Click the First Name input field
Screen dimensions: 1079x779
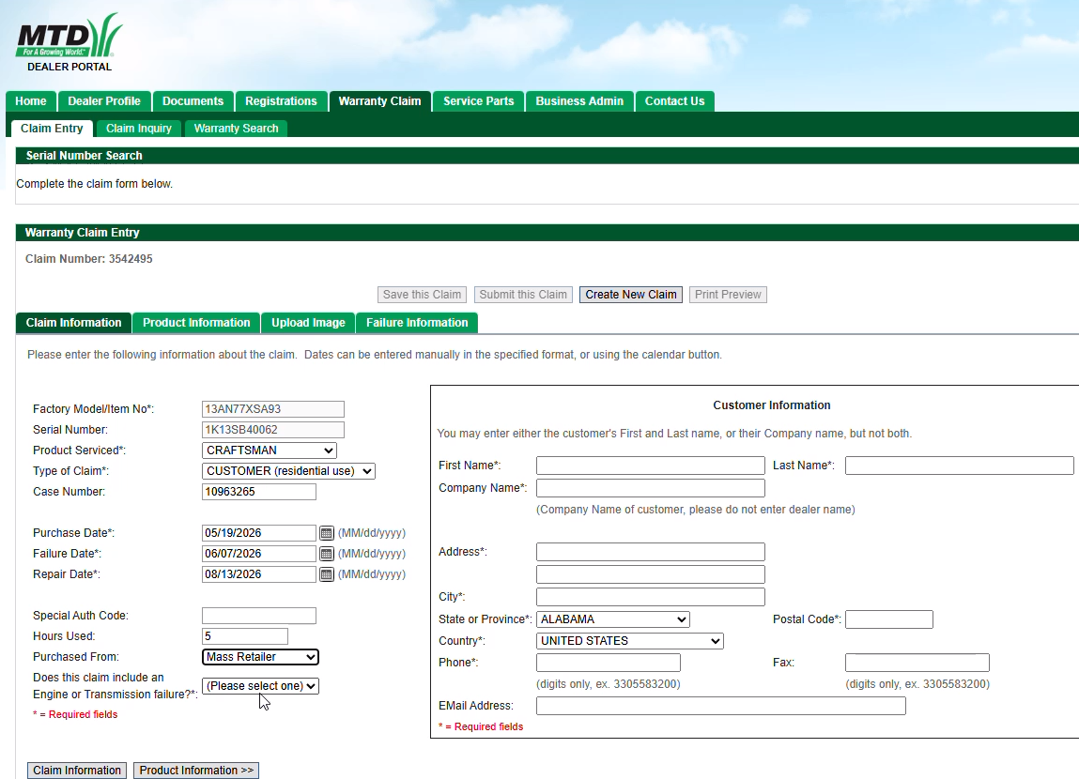coord(650,466)
